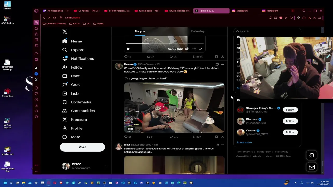Reply to Deevo's post with 31 replies

click(x=126, y=137)
